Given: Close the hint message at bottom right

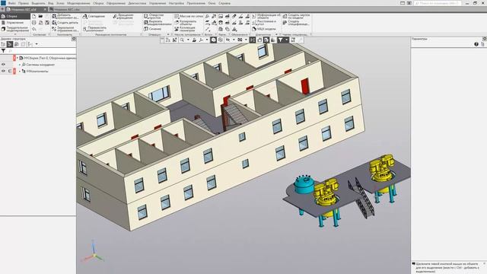Looking at the screenshot, I should [x=484, y=263].
